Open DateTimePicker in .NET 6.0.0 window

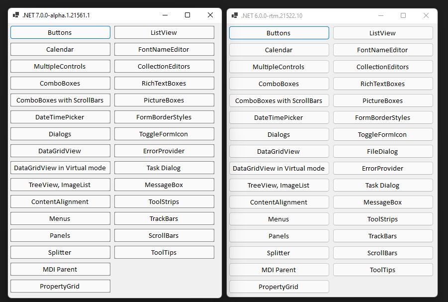click(279, 117)
